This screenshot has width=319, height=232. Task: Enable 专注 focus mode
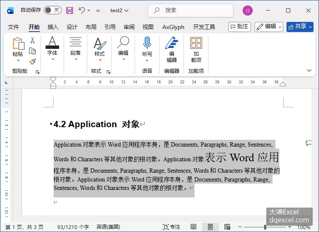(x=171, y=227)
